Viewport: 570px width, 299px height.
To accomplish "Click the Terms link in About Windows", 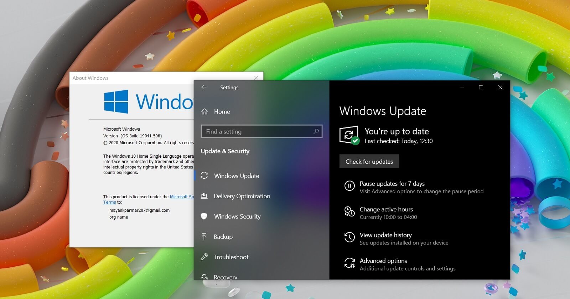I will pyautogui.click(x=109, y=202).
